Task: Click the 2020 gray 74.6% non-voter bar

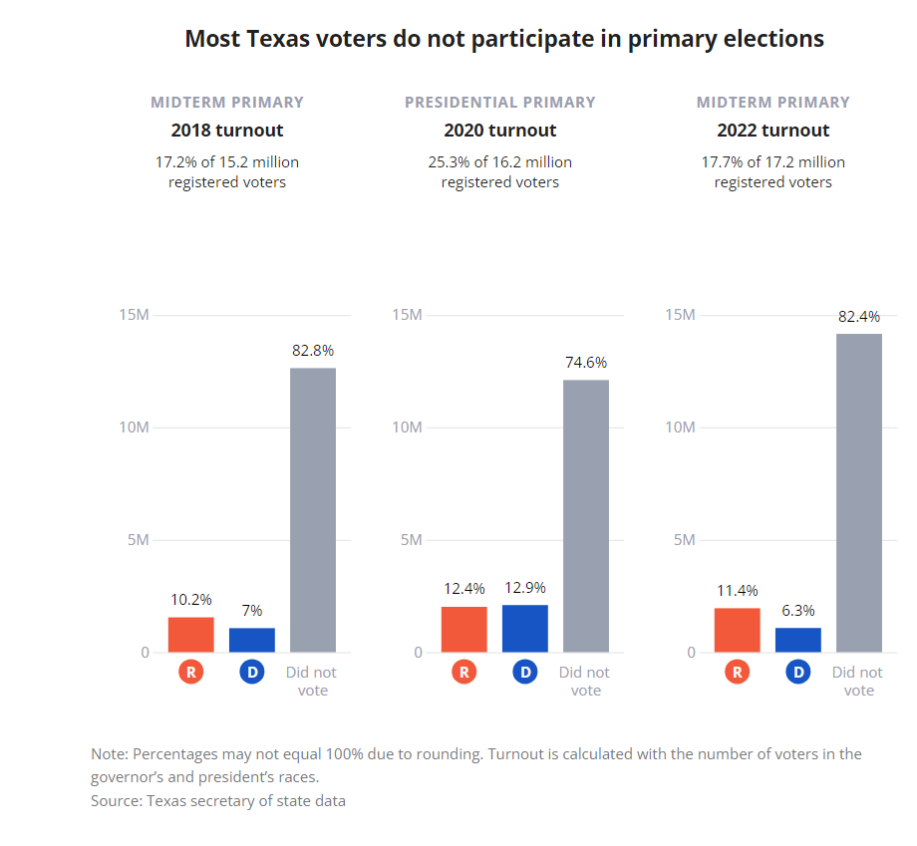Action: tap(586, 516)
